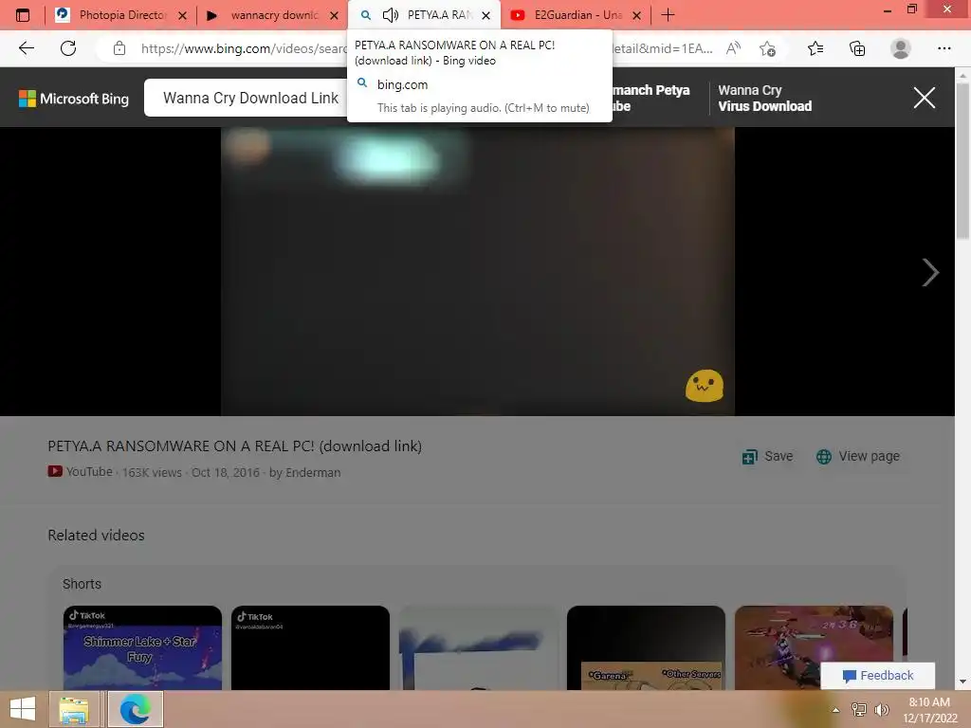Screen dimensions: 971x728
Task: Click the YouTube source label
Action: pos(81,472)
